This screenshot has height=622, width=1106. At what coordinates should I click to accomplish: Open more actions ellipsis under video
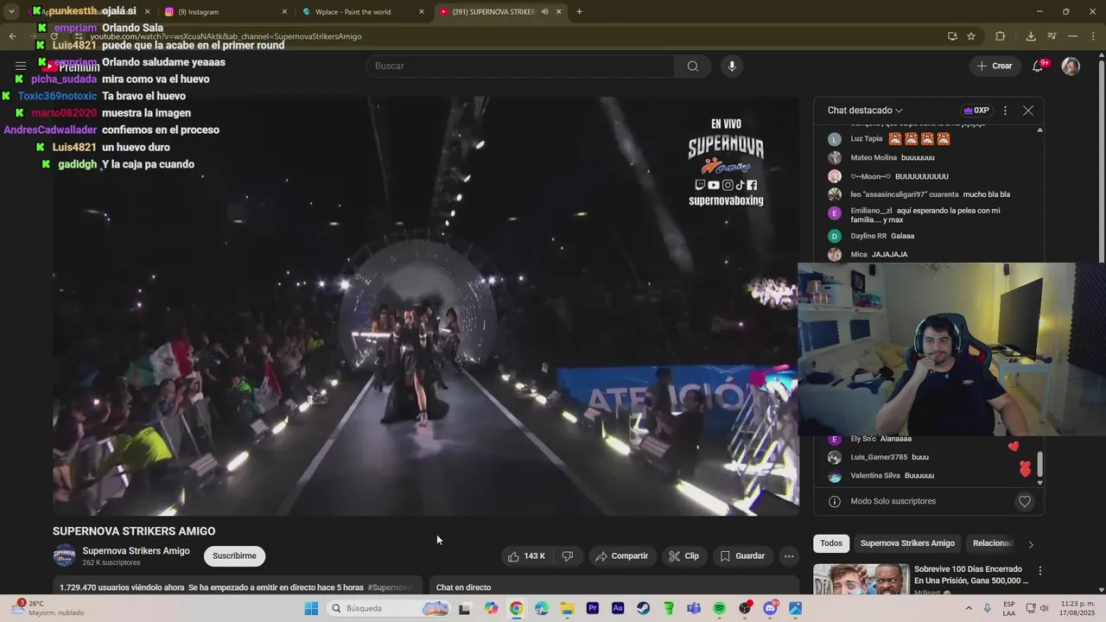click(789, 556)
